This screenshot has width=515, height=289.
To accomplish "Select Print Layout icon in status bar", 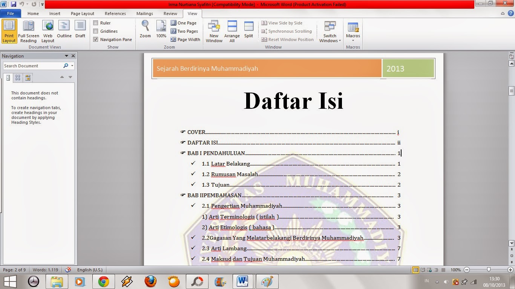I will tap(416, 270).
